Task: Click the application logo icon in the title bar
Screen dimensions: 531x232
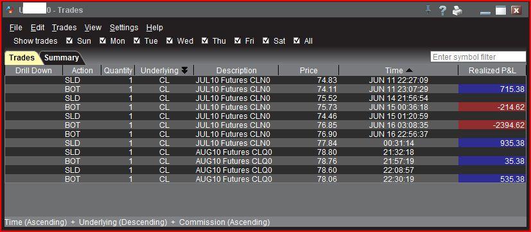Action: point(10,10)
